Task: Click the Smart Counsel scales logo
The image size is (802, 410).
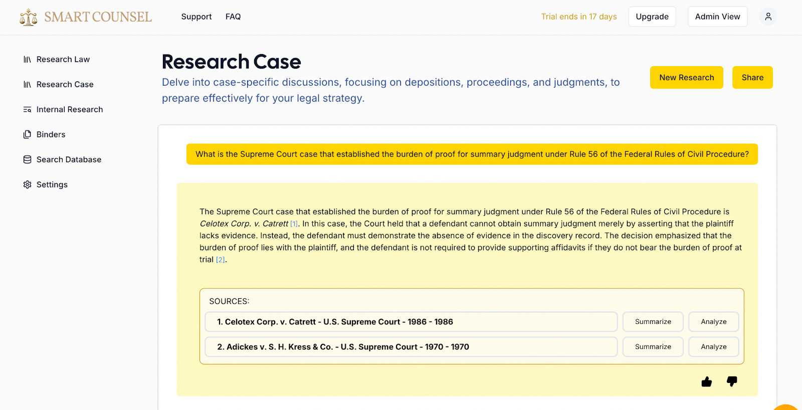Action: 29,17
